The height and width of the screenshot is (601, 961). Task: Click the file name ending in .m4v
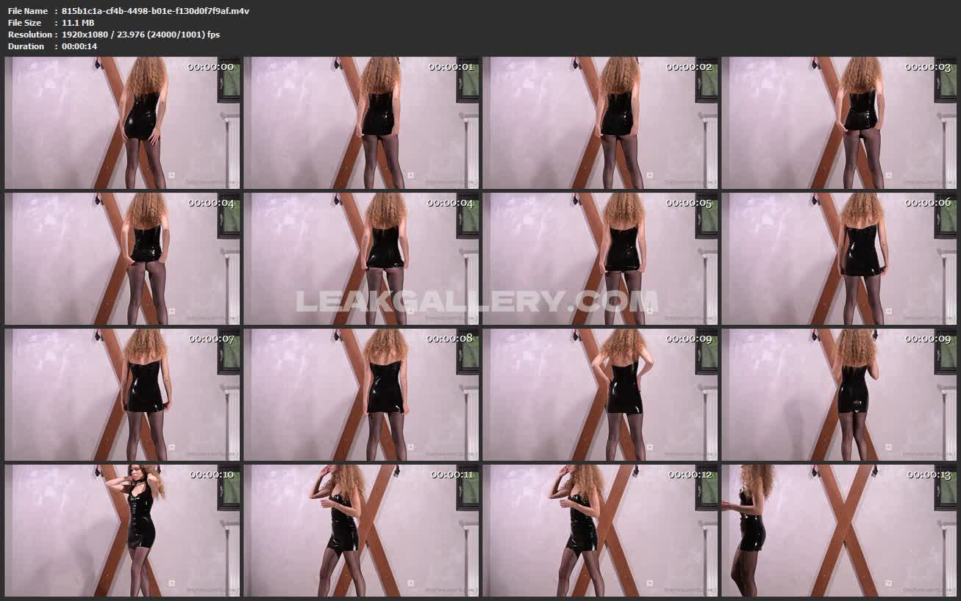pyautogui.click(x=155, y=11)
